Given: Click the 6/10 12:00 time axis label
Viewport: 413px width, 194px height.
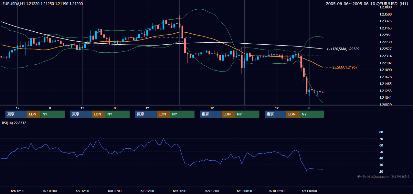Looking at the screenshot, I should 277,191.
